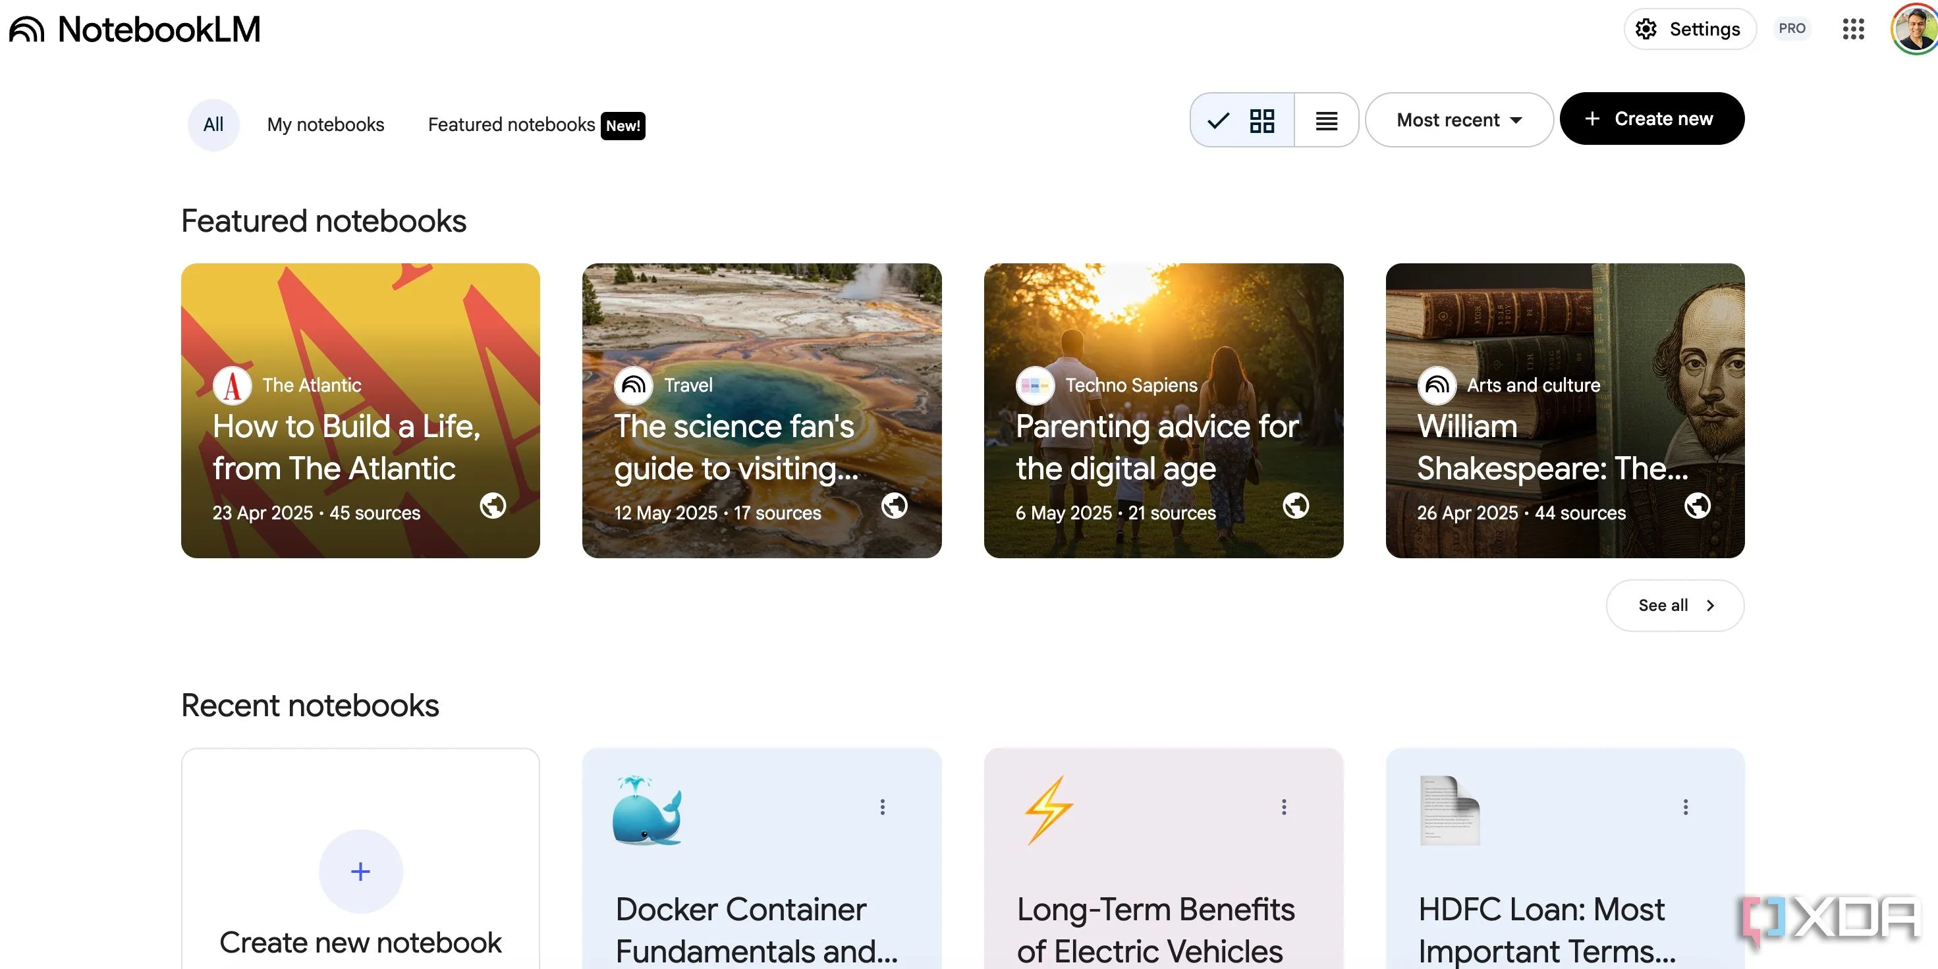
Task: Click the Settings label text
Action: [1705, 30]
